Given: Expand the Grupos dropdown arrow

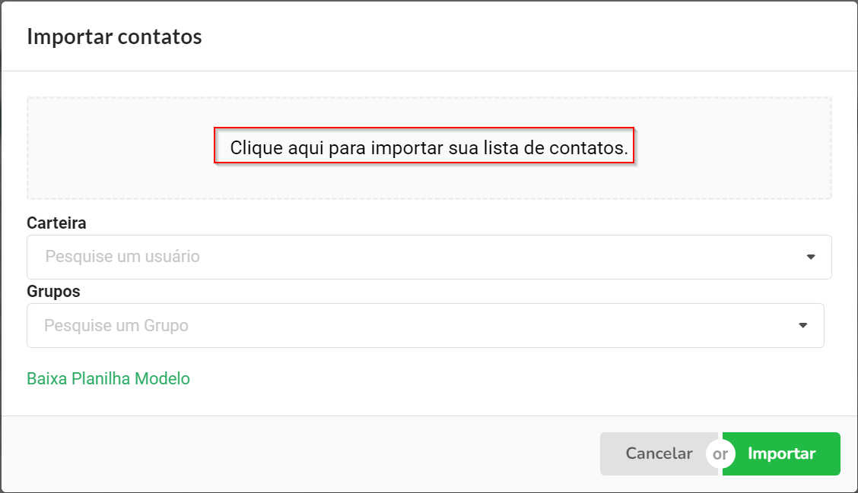Looking at the screenshot, I should [802, 326].
